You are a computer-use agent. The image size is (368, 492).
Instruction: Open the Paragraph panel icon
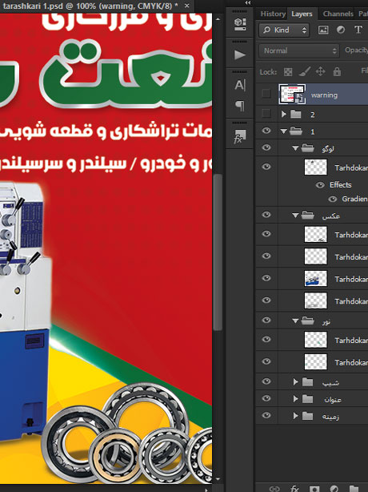click(x=240, y=106)
